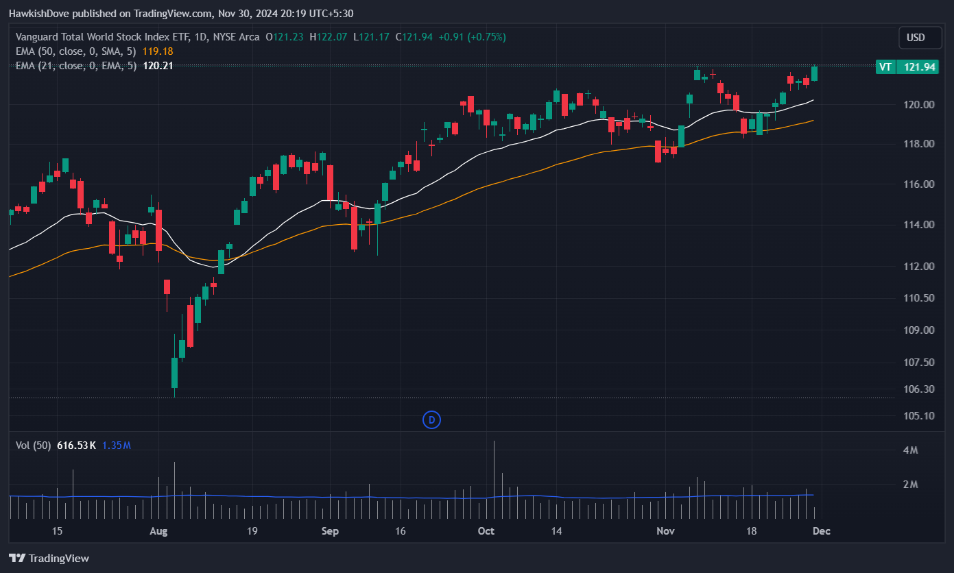Click the 16 date axis label
The width and height of the screenshot is (954, 573).
(401, 531)
